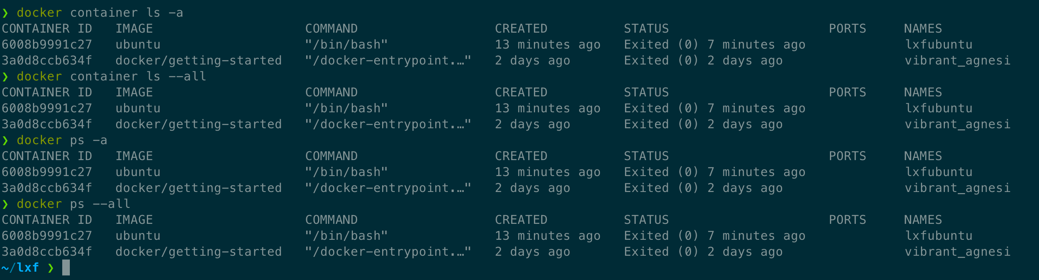Click "/bin/bash" command in second listing
Screen dimensions: 1039x280
point(346,108)
